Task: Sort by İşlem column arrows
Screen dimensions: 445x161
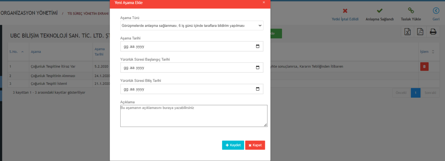Action: [433, 52]
